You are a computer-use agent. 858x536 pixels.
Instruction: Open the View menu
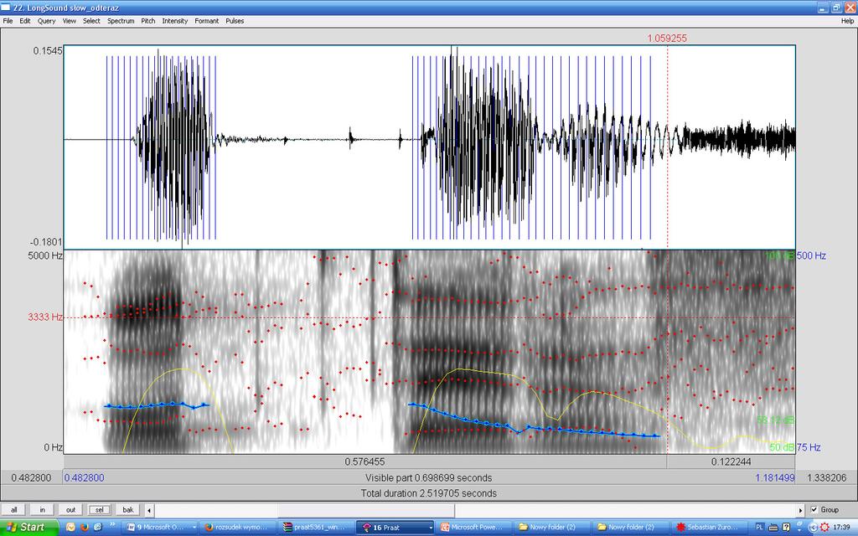click(x=70, y=21)
